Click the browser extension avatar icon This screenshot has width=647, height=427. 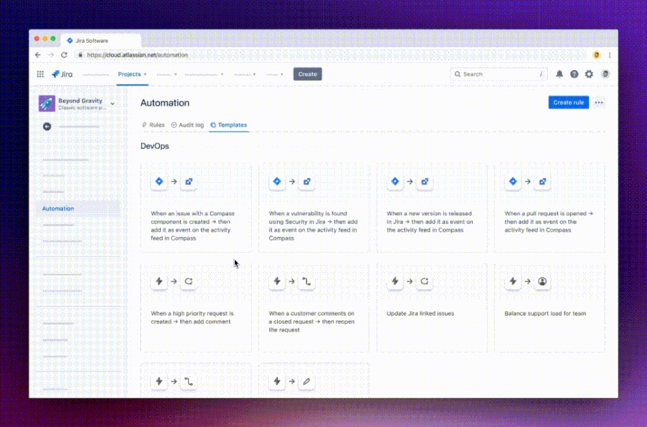[x=596, y=55]
